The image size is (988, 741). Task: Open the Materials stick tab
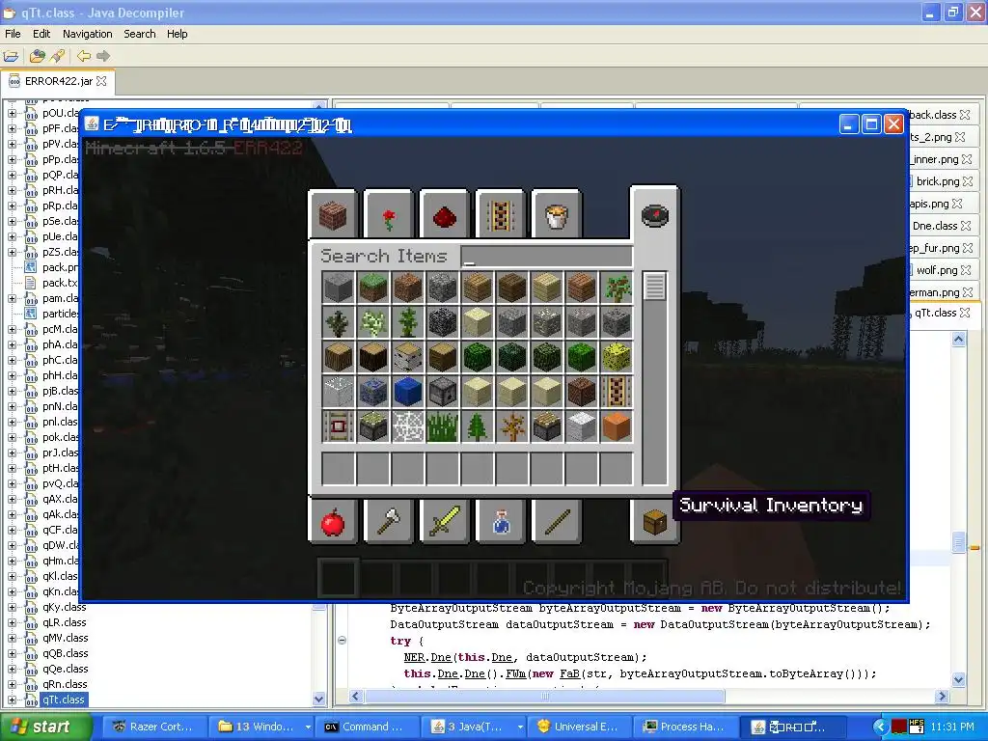coord(556,520)
